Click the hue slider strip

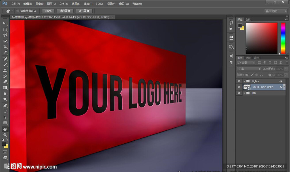pyautogui.click(x=283, y=38)
